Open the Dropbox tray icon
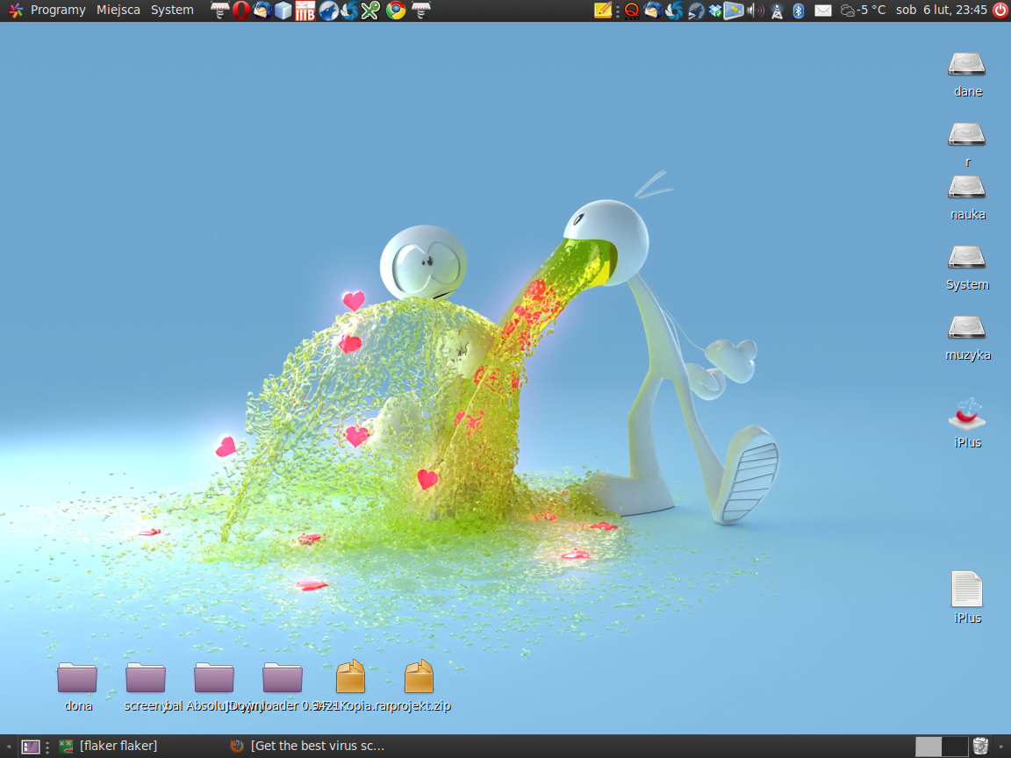Image resolution: width=1011 pixels, height=758 pixels. pyautogui.click(x=714, y=11)
